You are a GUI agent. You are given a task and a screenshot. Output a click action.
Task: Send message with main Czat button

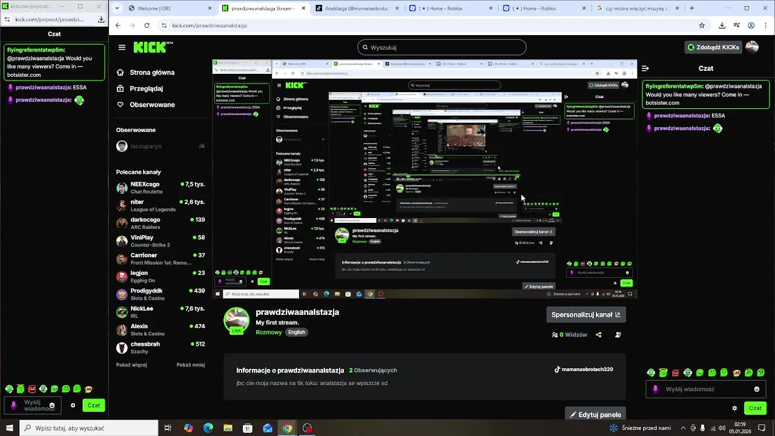pyautogui.click(x=754, y=408)
